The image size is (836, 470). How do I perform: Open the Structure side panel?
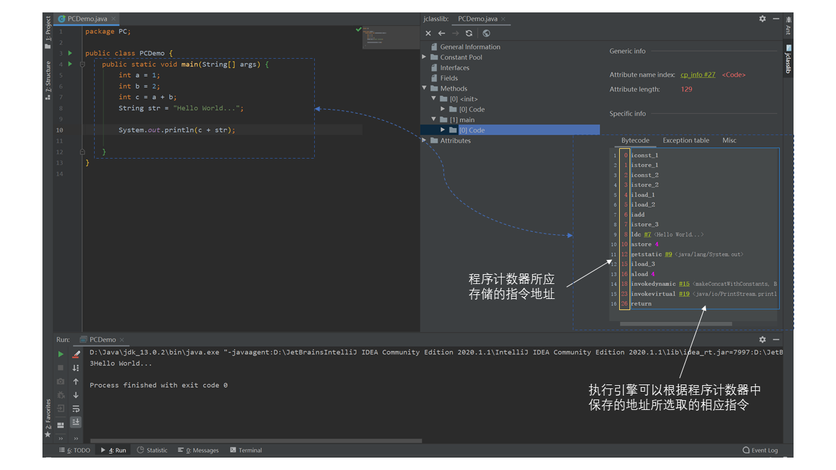[x=48, y=80]
